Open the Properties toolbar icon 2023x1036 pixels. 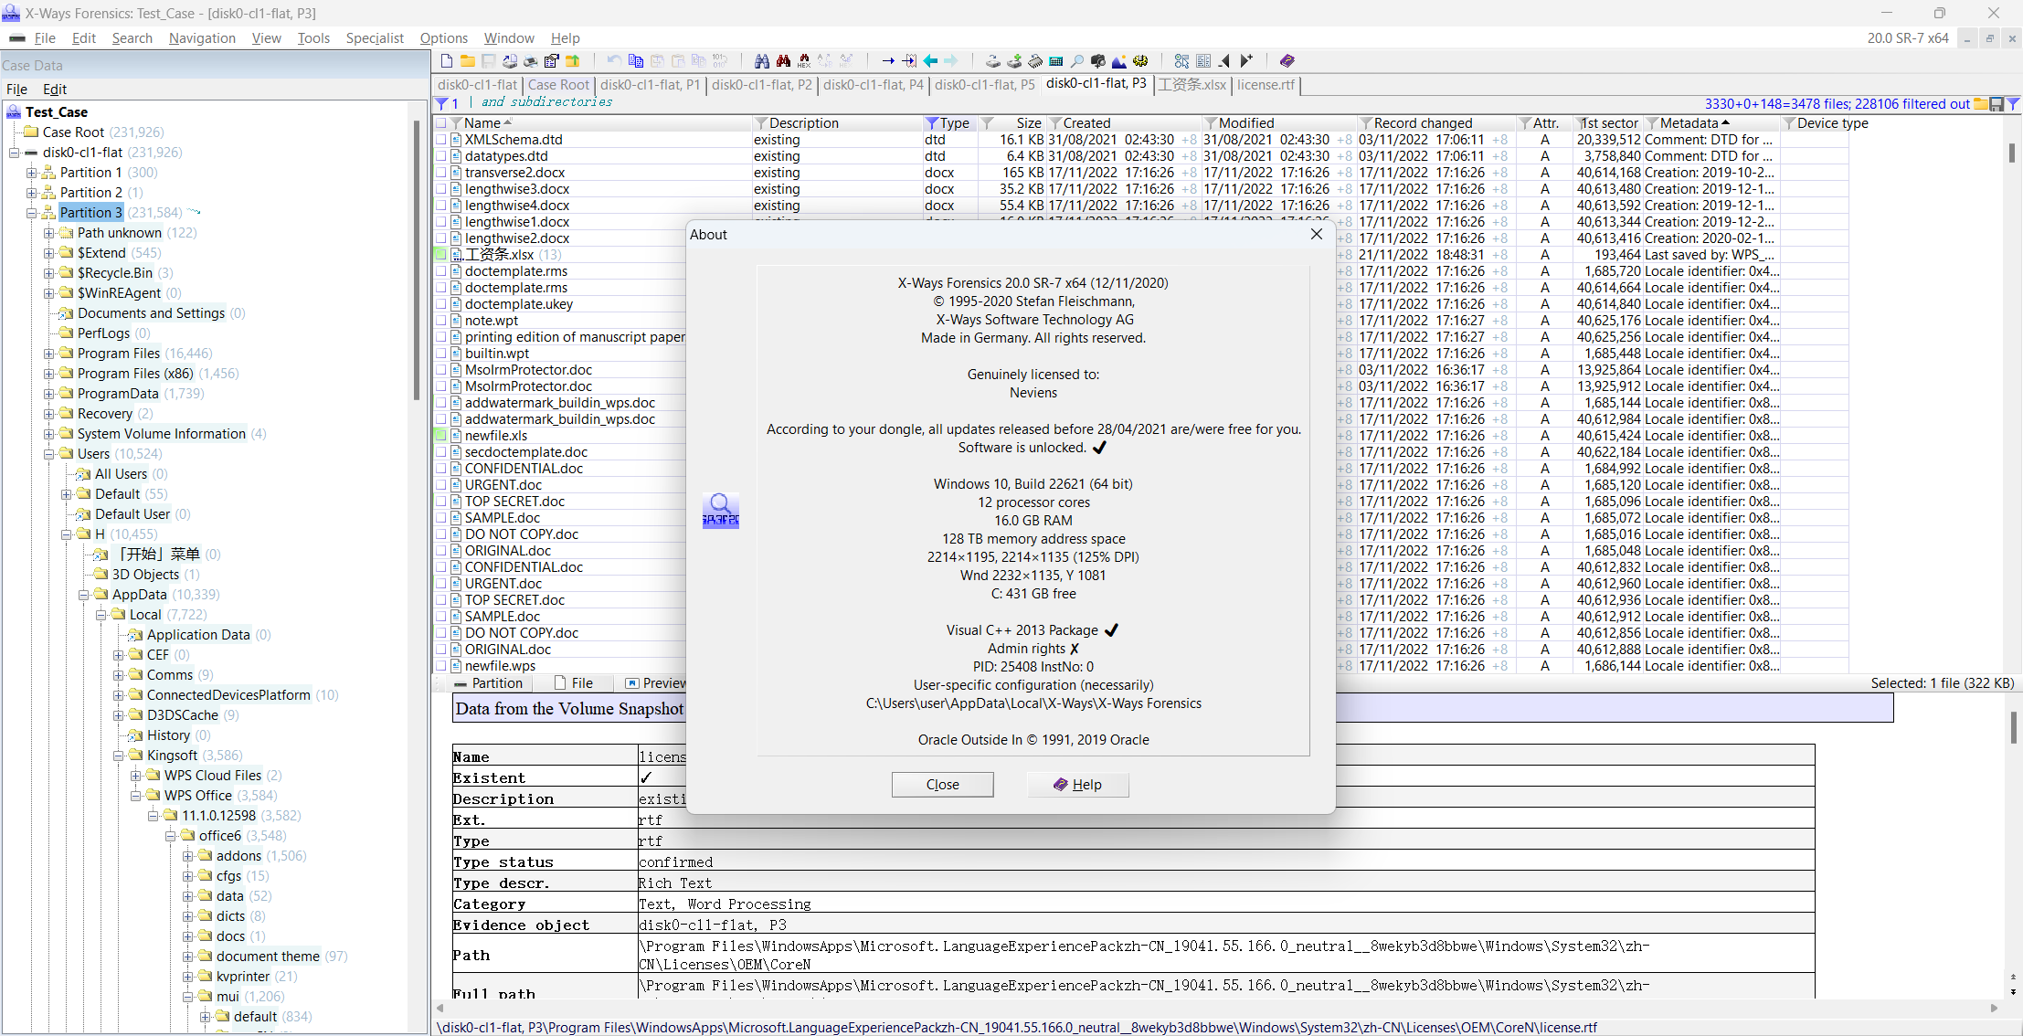click(x=552, y=61)
